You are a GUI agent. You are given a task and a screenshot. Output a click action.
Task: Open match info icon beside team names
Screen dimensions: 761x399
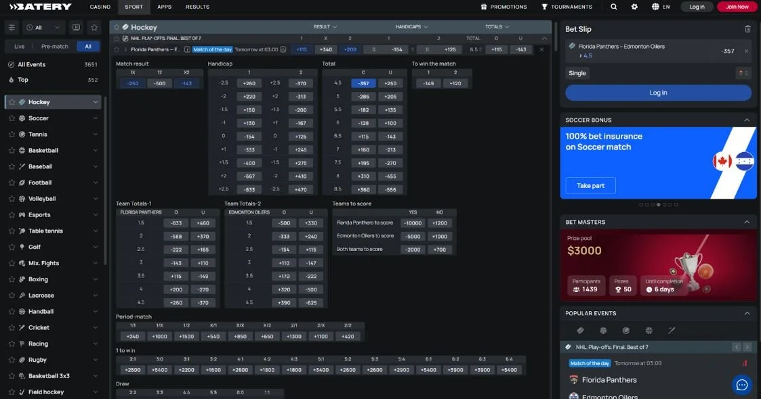tap(187, 49)
